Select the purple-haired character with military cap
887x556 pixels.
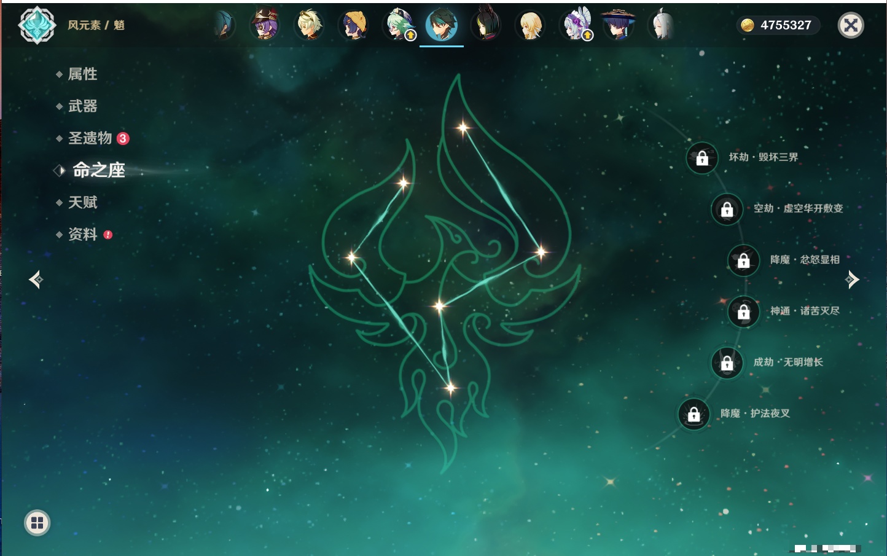[x=265, y=25]
